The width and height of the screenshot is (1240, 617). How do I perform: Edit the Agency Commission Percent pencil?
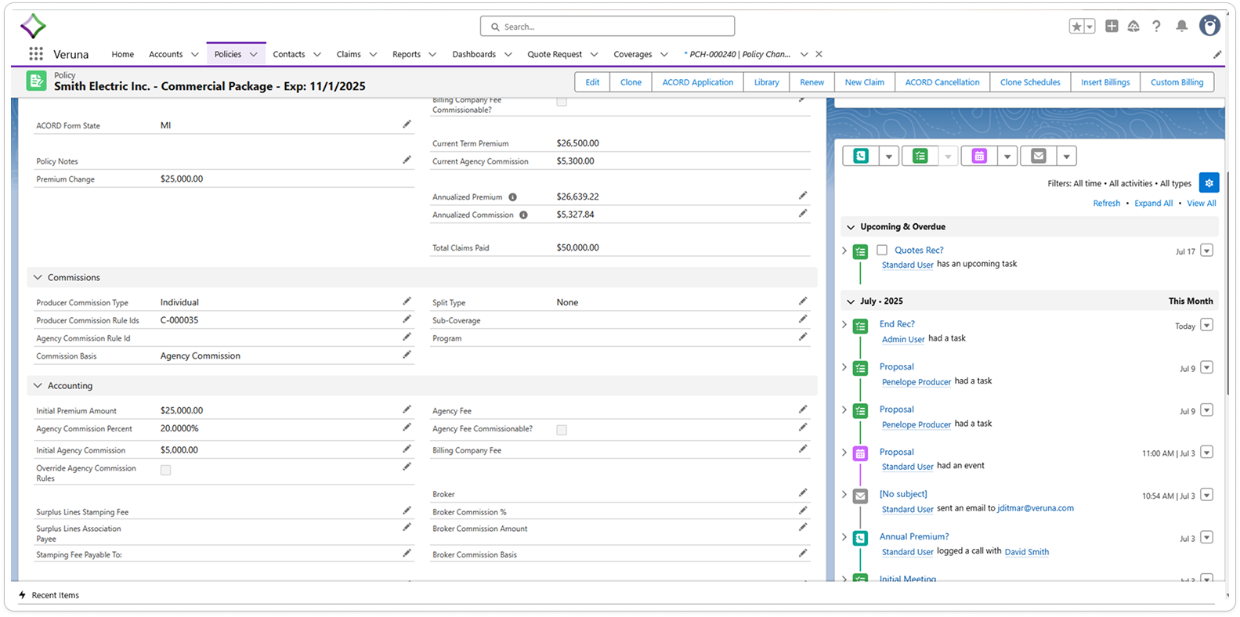pos(407,428)
